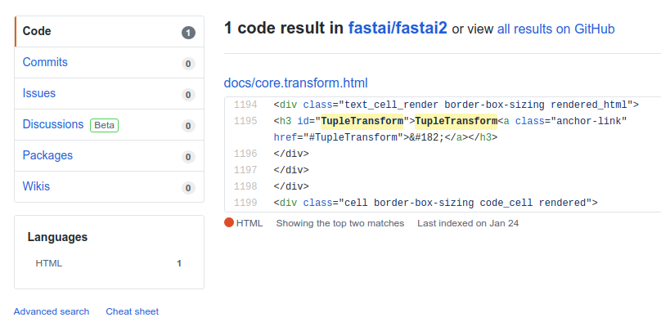The width and height of the screenshot is (661, 331).
Task: Click the text_cell_render div code line
Action: 456,105
